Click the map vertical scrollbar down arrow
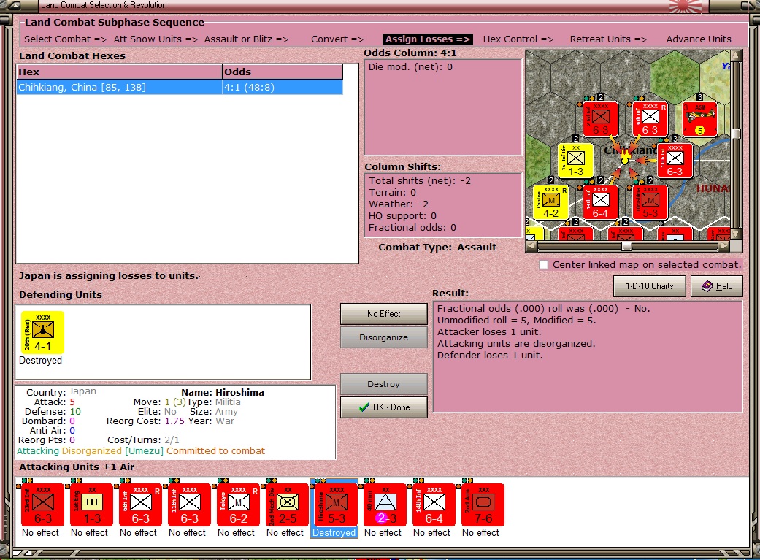The height and width of the screenshot is (560, 760). pos(736,234)
